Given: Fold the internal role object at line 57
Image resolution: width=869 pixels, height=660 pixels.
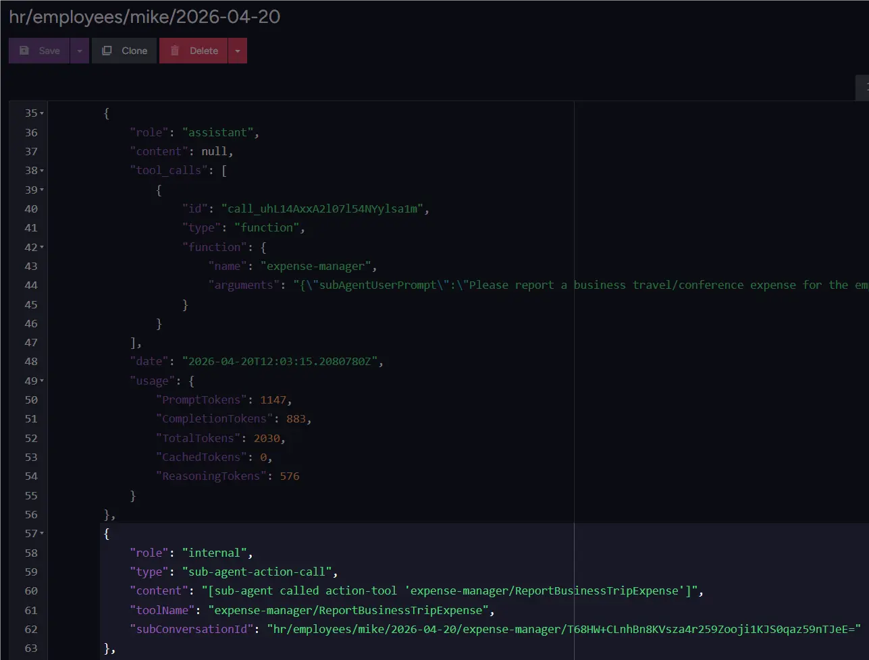Looking at the screenshot, I should click(x=43, y=534).
